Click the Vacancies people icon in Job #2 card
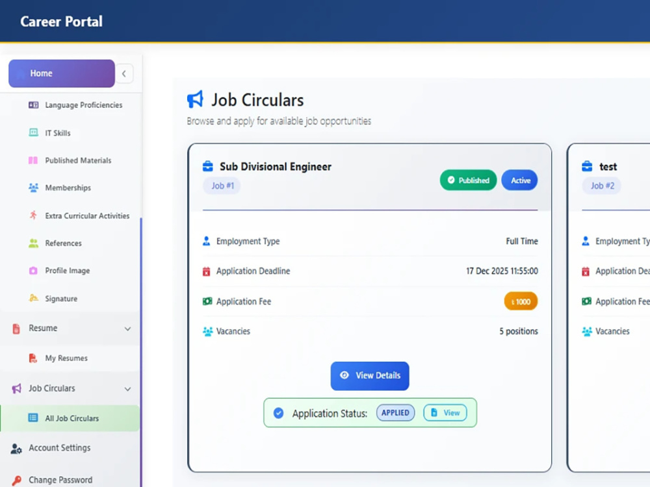The width and height of the screenshot is (650, 487). (x=586, y=331)
